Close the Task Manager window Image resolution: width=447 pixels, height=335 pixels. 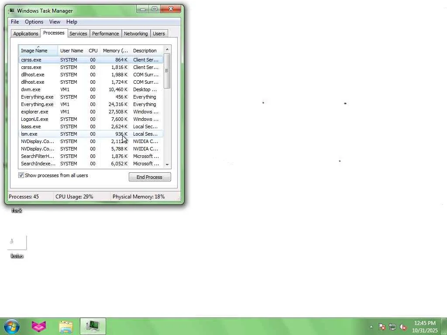(171, 9)
